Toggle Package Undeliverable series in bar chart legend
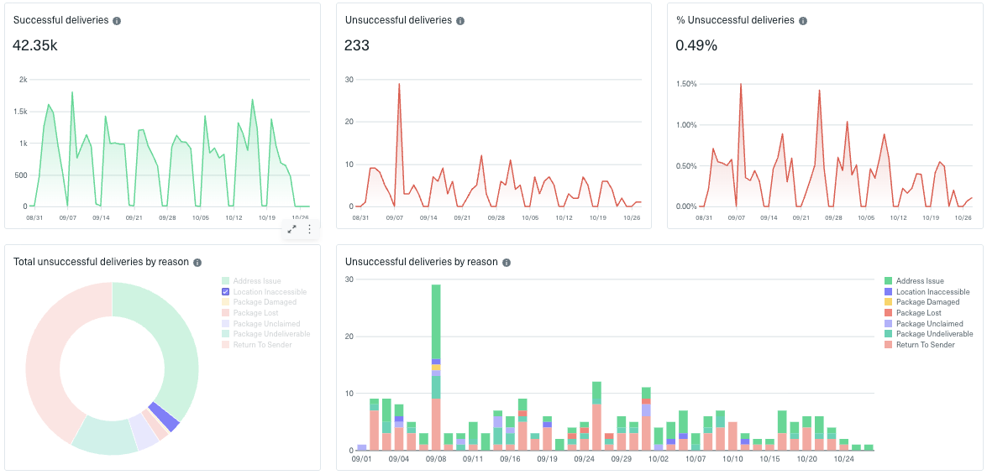The image size is (987, 475). (x=928, y=334)
